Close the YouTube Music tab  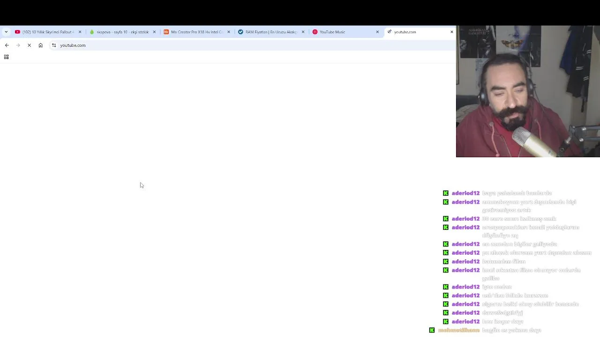tap(377, 32)
